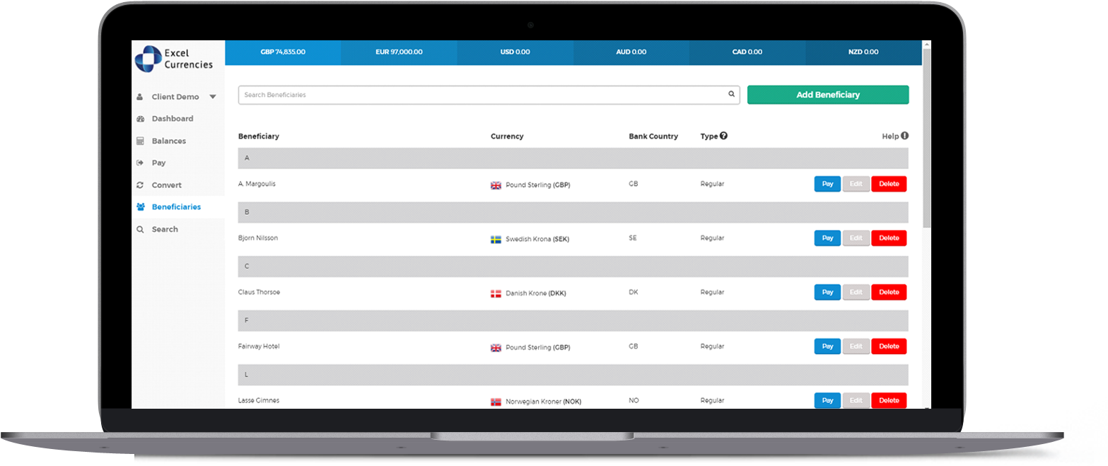The width and height of the screenshot is (1108, 466).
Task: Pay beneficiary A. Margoulis
Action: [x=827, y=184]
